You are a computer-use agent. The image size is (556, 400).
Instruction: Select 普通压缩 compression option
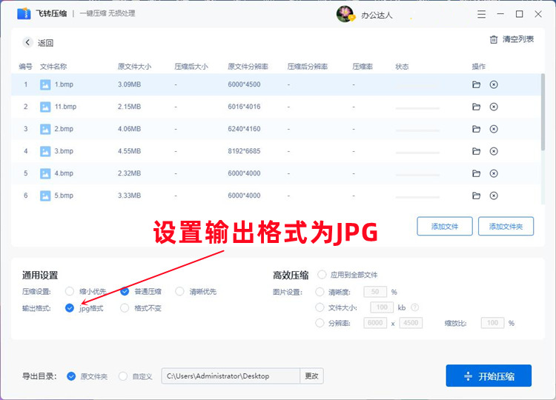point(125,291)
